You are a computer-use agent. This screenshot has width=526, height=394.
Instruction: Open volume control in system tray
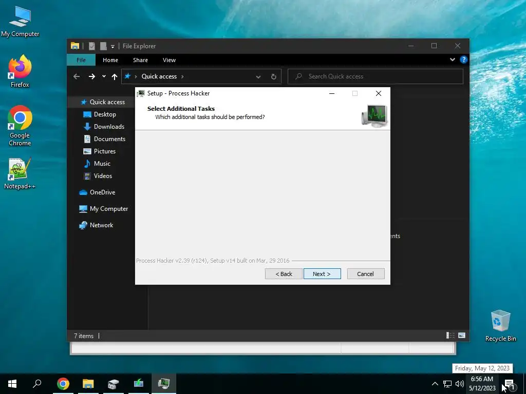tap(460, 384)
